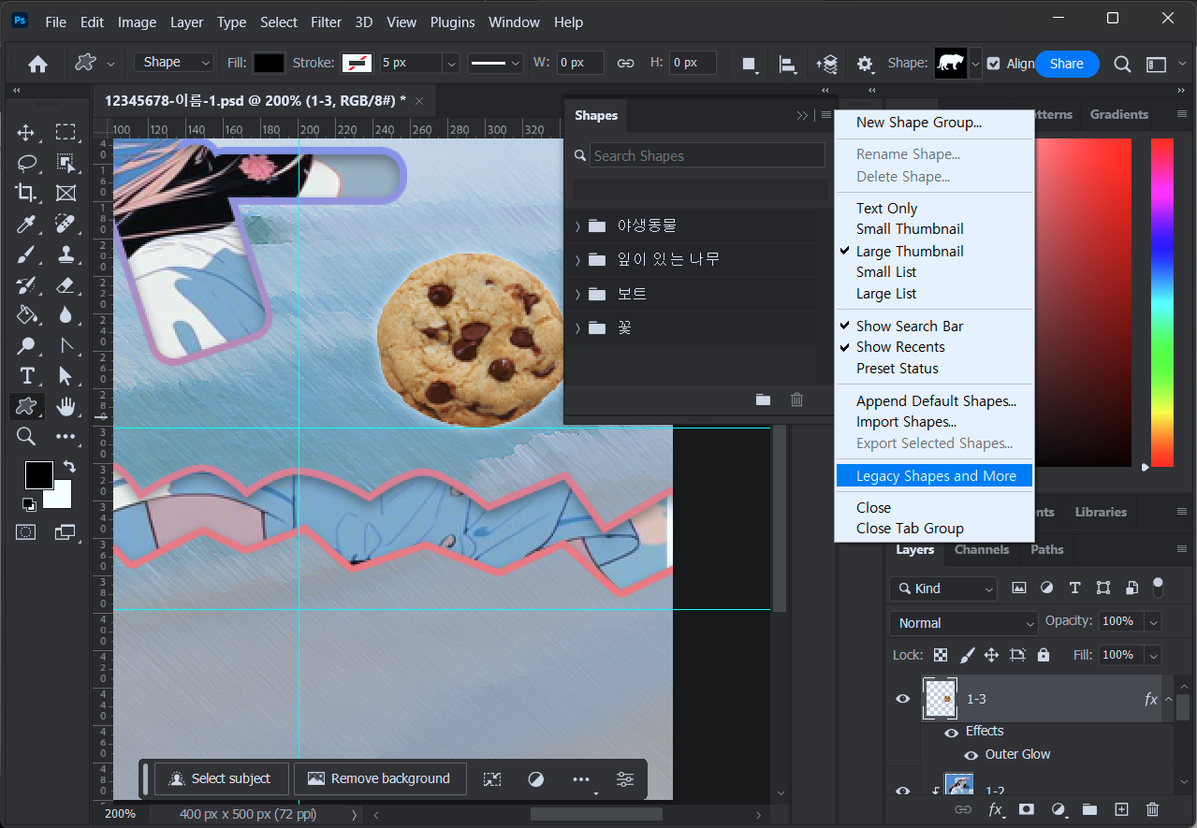Click the Remove background button
Image resolution: width=1197 pixels, height=828 pixels.
point(379,778)
